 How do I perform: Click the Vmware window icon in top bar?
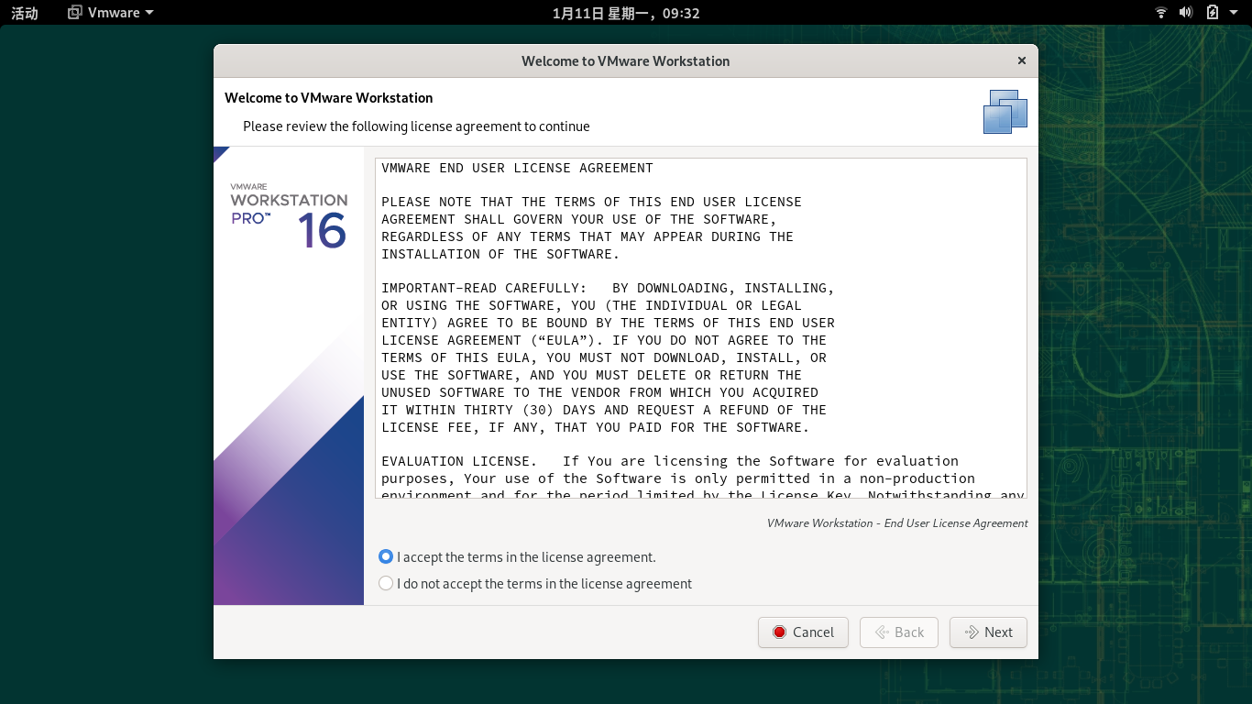click(75, 13)
